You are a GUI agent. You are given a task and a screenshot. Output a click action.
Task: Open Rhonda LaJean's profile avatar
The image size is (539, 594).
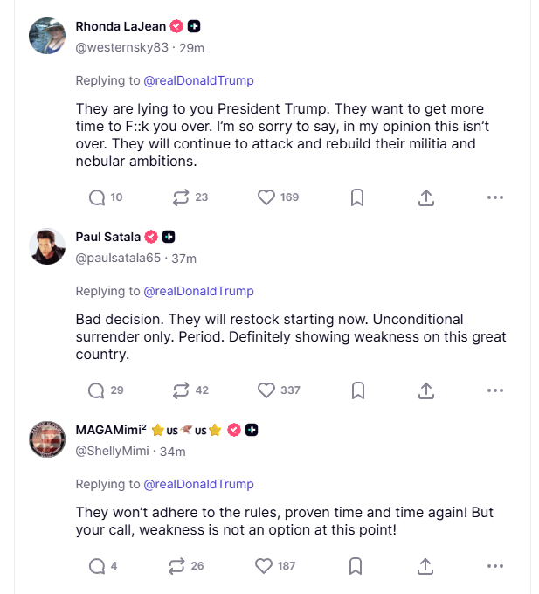[x=48, y=36]
